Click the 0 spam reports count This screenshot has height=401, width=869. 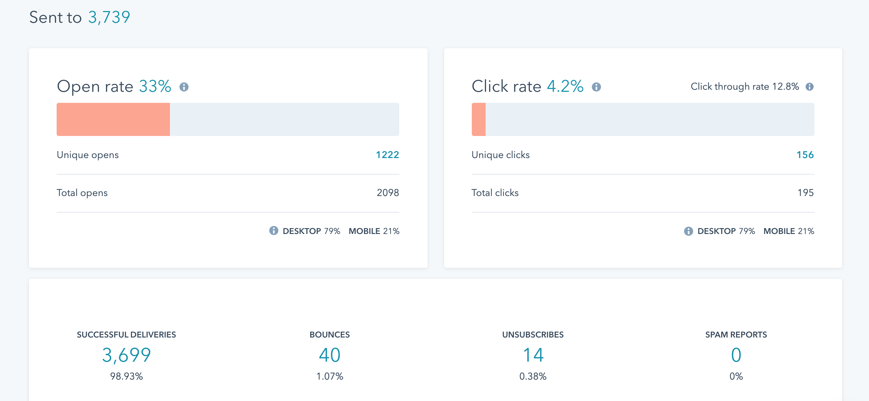pyautogui.click(x=736, y=354)
